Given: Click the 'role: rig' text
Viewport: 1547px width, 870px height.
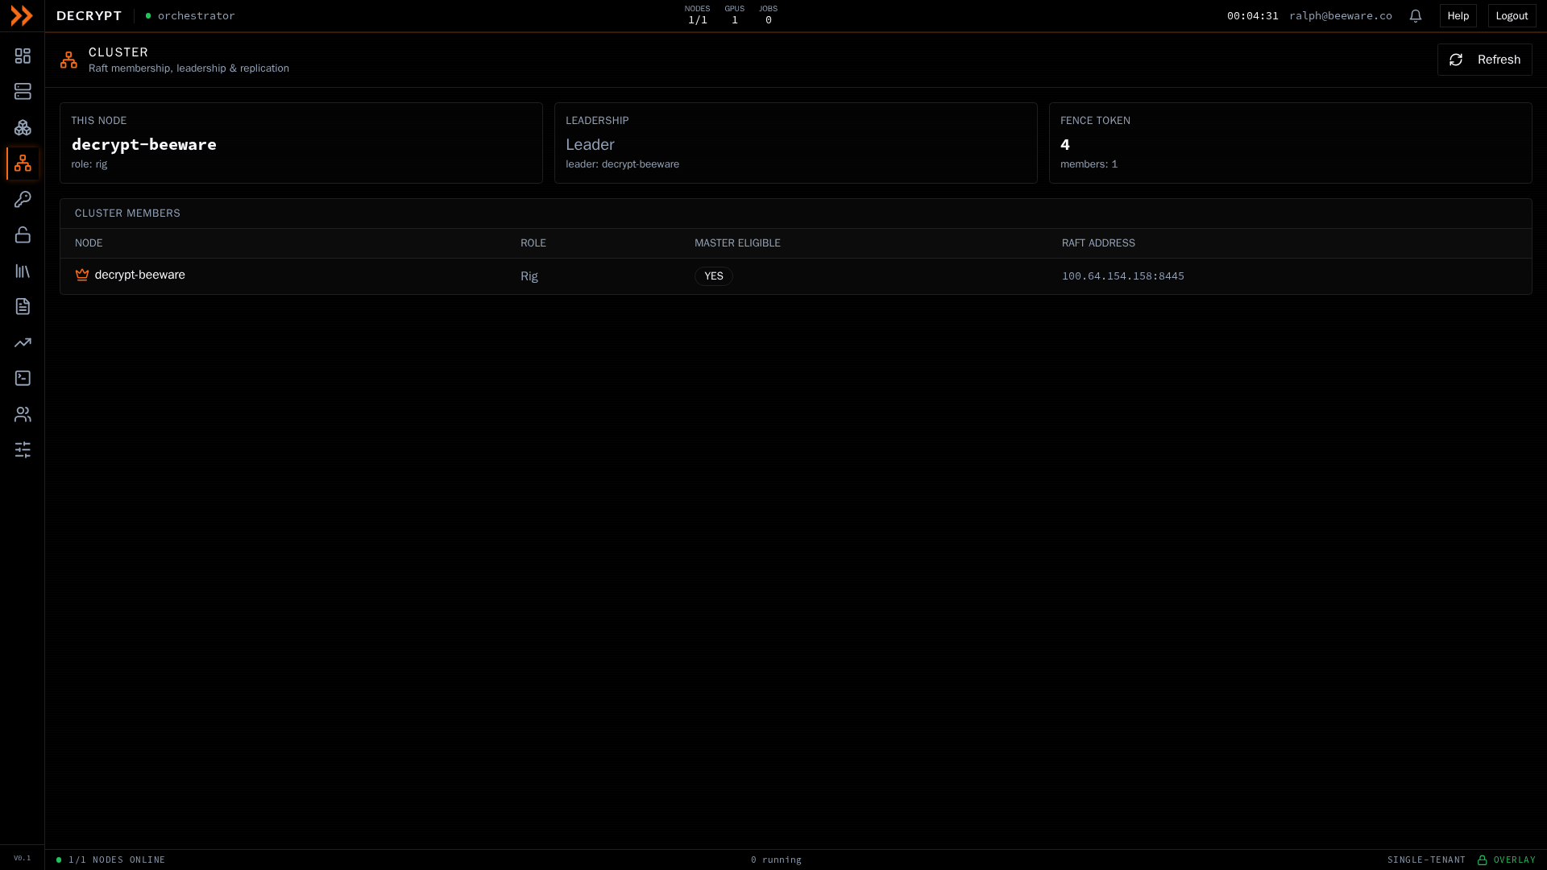Looking at the screenshot, I should coord(89,164).
